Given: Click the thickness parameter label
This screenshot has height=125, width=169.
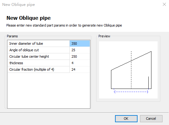Looking at the screenshot, I should tap(16, 63).
